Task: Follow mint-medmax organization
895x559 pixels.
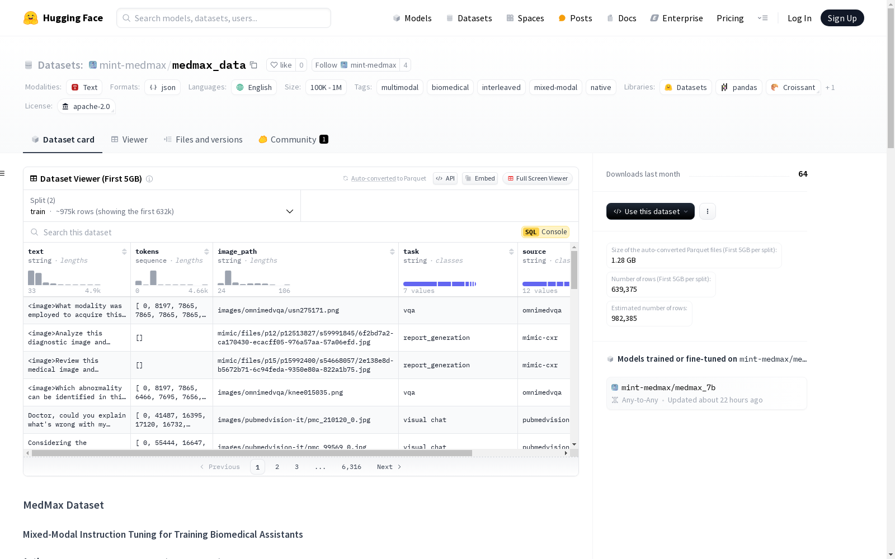Action: point(356,65)
